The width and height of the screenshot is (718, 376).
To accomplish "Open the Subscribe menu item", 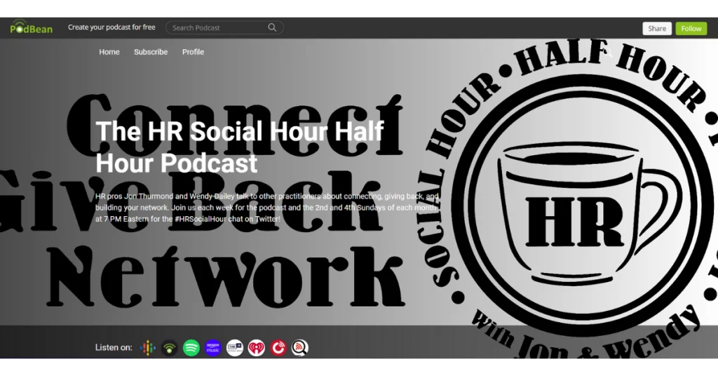I will pos(151,52).
